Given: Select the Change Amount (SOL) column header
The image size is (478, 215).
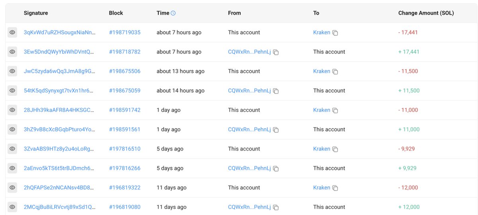Looking at the screenshot, I should click(426, 13).
